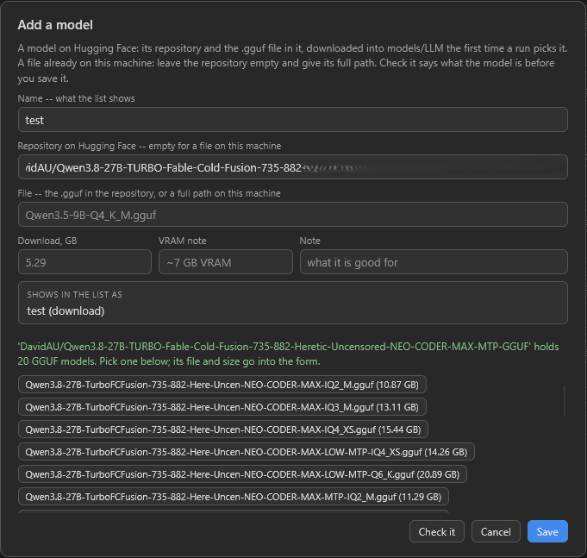
Task: Focus the VRAM note input field
Action: click(226, 262)
